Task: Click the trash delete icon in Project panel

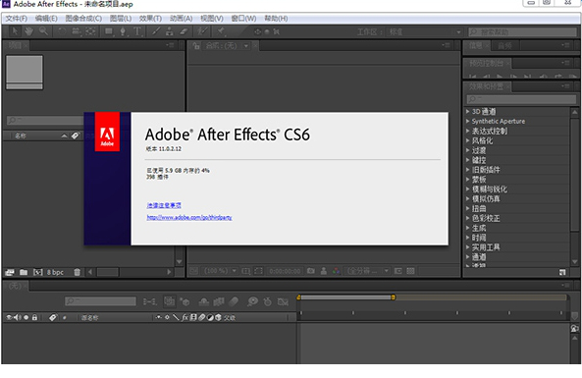Action: tap(77, 272)
